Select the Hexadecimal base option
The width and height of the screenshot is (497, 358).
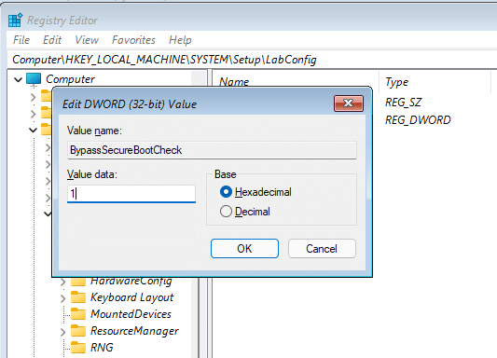pyautogui.click(x=255, y=192)
